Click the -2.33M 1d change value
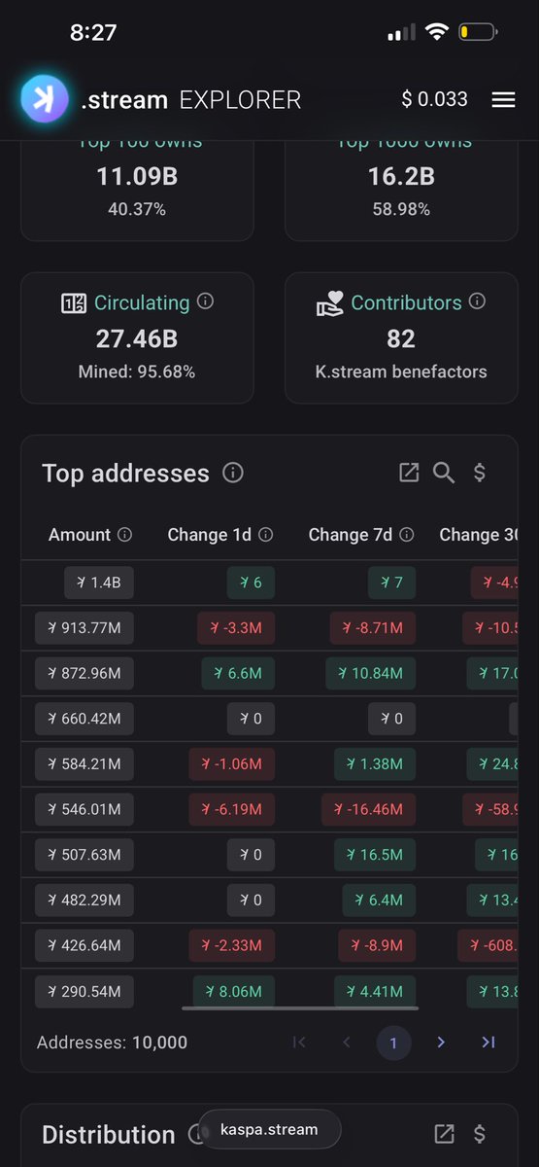 point(232,945)
